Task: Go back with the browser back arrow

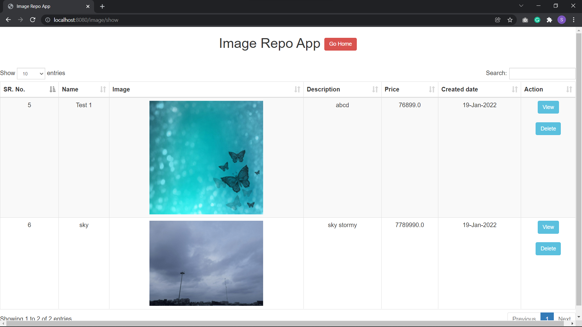Action: 8,20
